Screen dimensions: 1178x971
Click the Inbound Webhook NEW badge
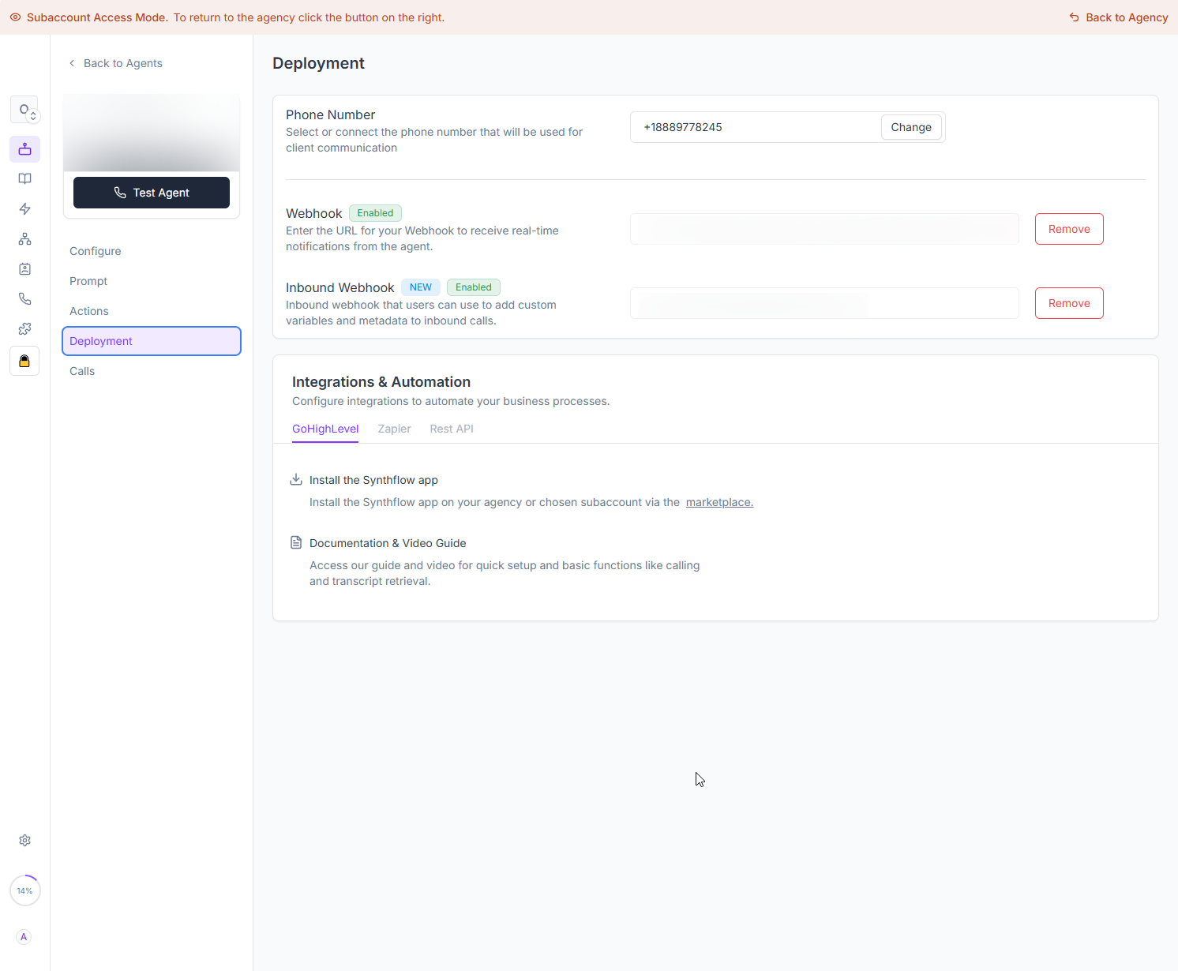pyautogui.click(x=421, y=287)
